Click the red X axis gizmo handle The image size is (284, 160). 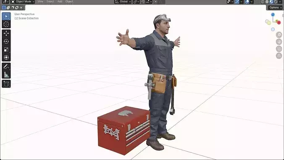click(x=279, y=22)
